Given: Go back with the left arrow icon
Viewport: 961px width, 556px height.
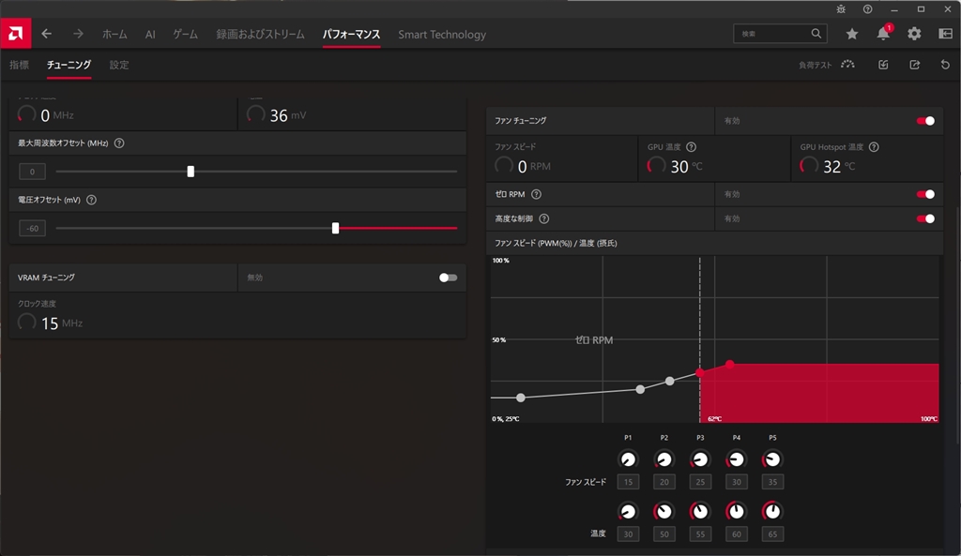Looking at the screenshot, I should pos(47,34).
